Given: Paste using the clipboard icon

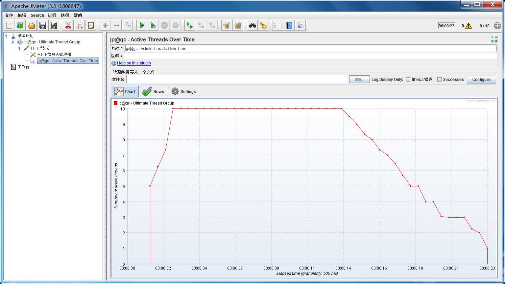Looking at the screenshot, I should [90, 25].
